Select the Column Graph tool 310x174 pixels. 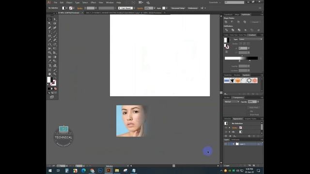click(x=55, y=65)
